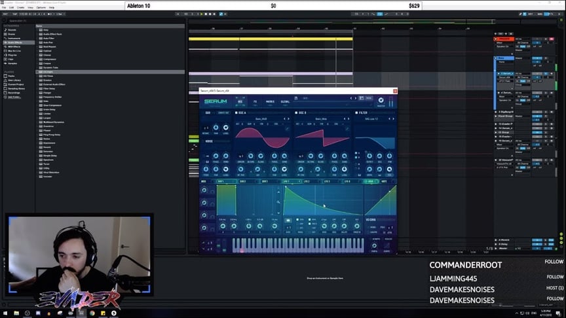Open the Serum preset menu button
The height and width of the screenshot is (318, 566).
(x=369, y=98)
